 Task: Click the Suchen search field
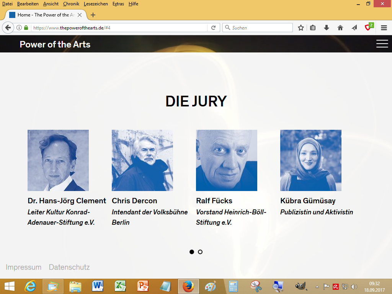(258, 28)
